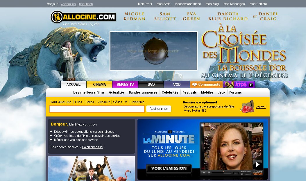306x181 pixels.
Task: Navigate to Festivals
Action: point(190,92)
